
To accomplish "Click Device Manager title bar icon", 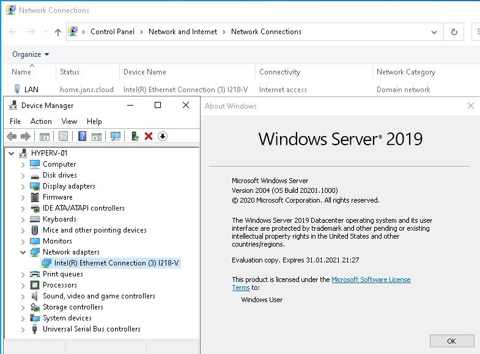I will (13, 106).
